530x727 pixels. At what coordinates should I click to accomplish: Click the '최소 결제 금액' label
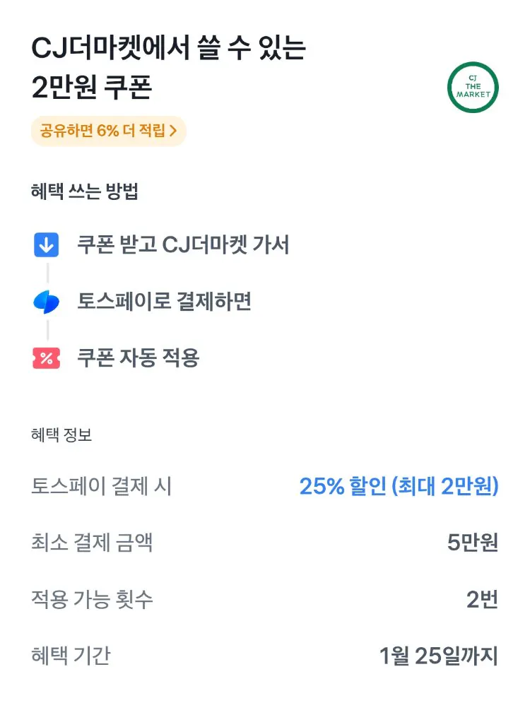click(x=92, y=543)
